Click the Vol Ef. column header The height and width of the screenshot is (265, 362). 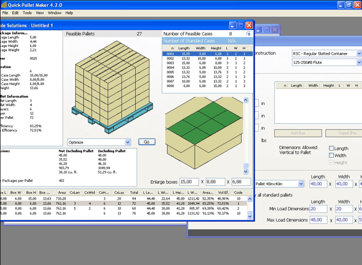(223, 192)
